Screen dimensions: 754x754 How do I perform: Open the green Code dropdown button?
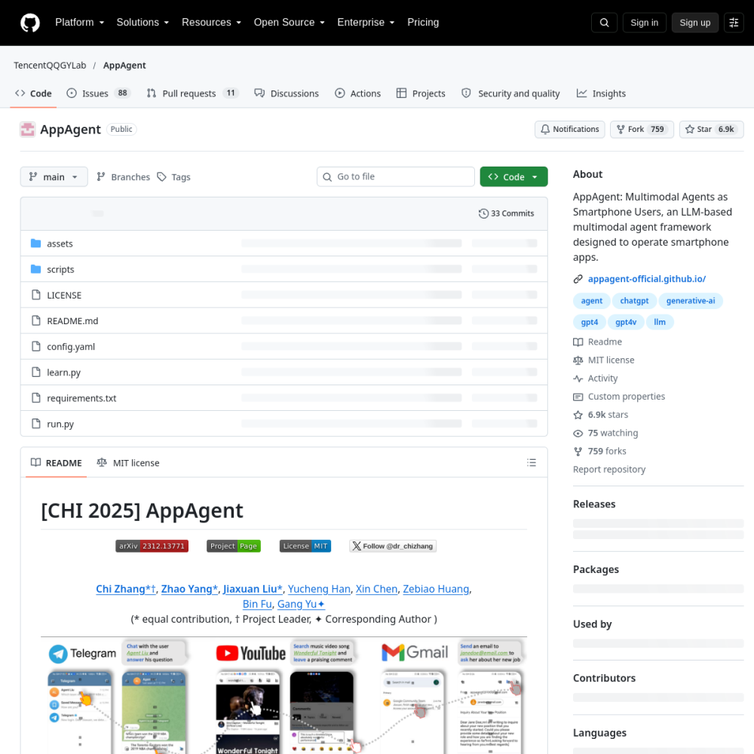(513, 177)
